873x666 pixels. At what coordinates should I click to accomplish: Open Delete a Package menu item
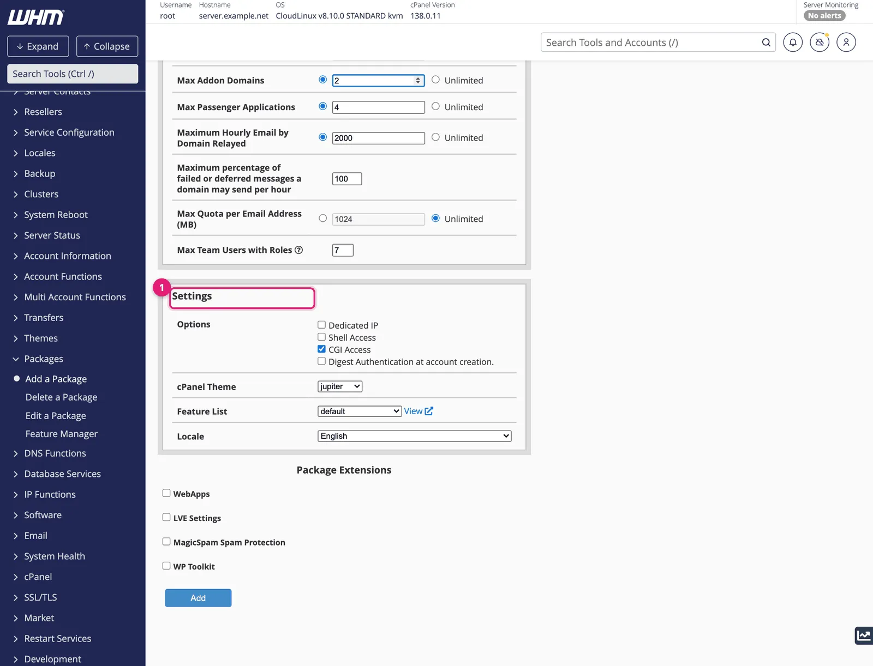[61, 397]
